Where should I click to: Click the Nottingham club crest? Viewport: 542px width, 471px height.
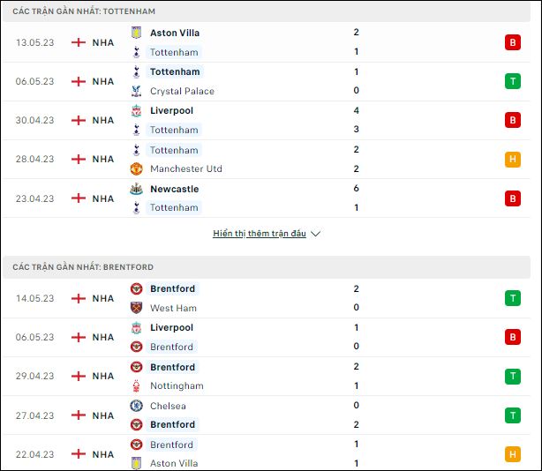tap(136, 385)
